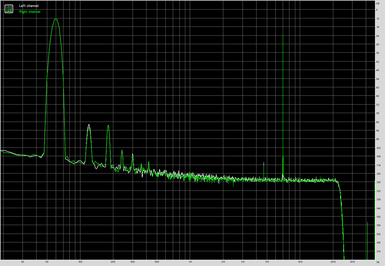Click the harmonic peak above 120 Hz
The height and width of the screenshot is (266, 385).
89,126
